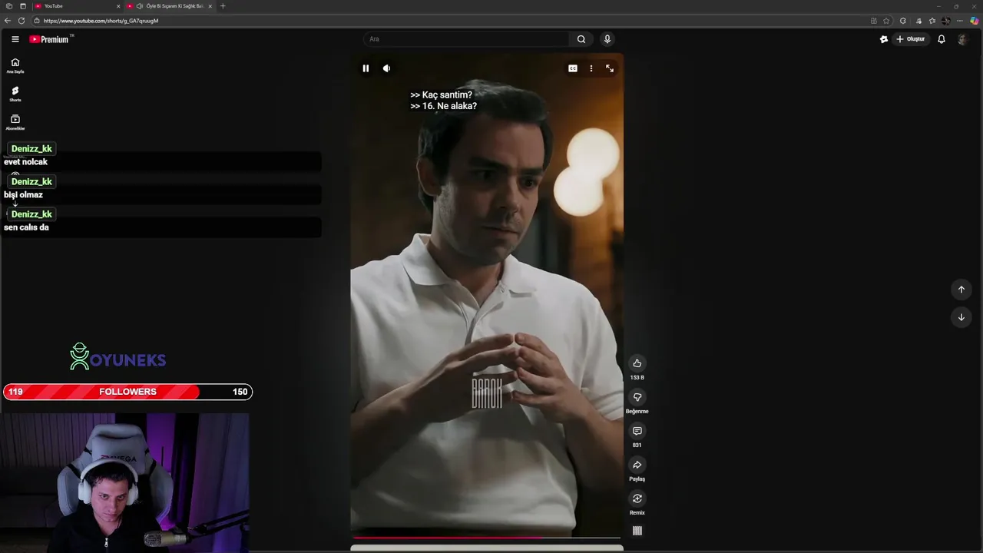Expand the Short to fullscreen
Image resolution: width=983 pixels, height=553 pixels.
610,68
